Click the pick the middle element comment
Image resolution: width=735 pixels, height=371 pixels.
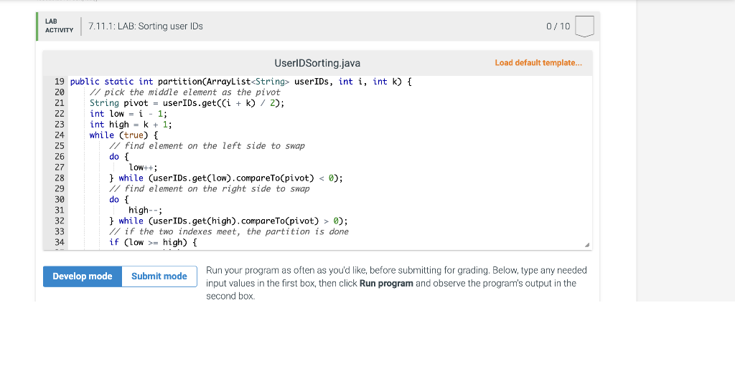tap(185, 92)
